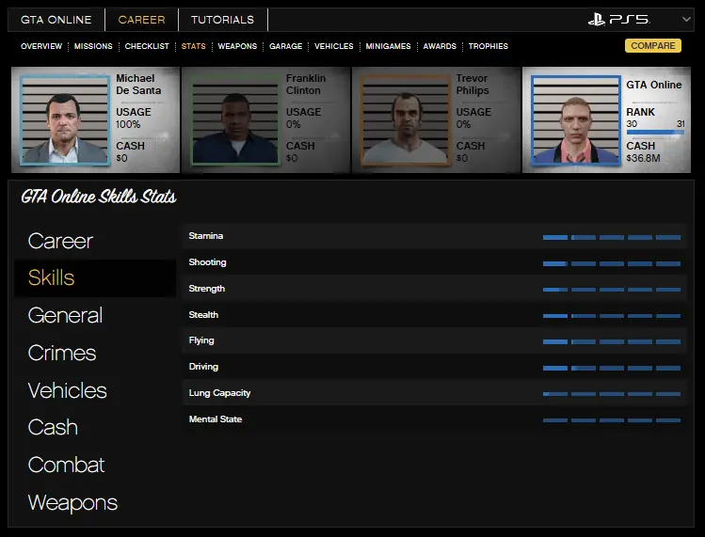705x537 pixels.
Task: Open the Trophies section
Action: (x=488, y=46)
